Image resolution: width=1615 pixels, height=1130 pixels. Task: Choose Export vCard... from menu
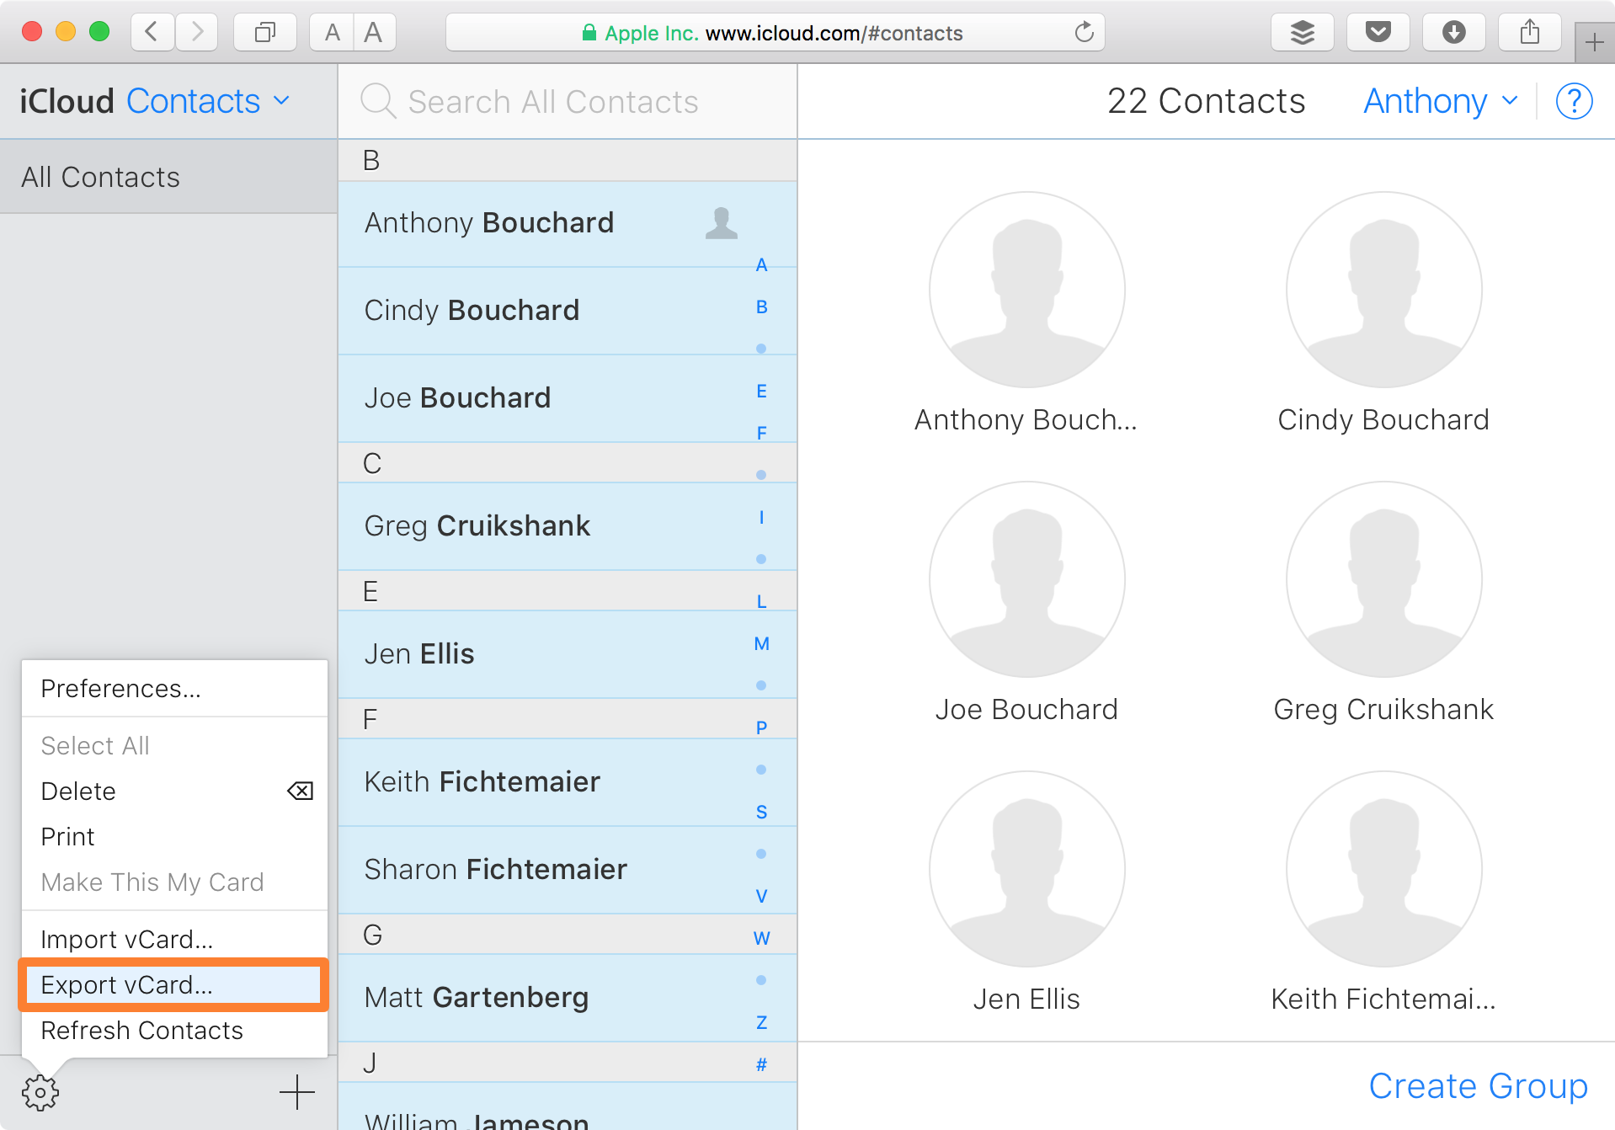click(174, 985)
